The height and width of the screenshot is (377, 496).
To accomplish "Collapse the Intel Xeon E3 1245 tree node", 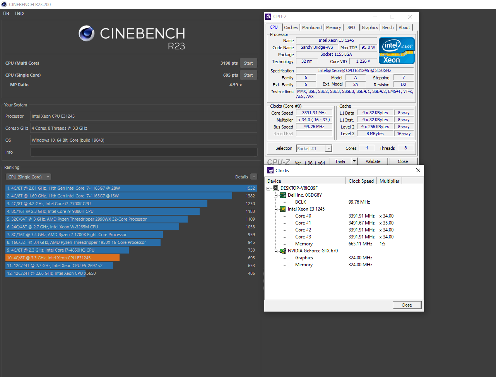I will pyautogui.click(x=275, y=209).
